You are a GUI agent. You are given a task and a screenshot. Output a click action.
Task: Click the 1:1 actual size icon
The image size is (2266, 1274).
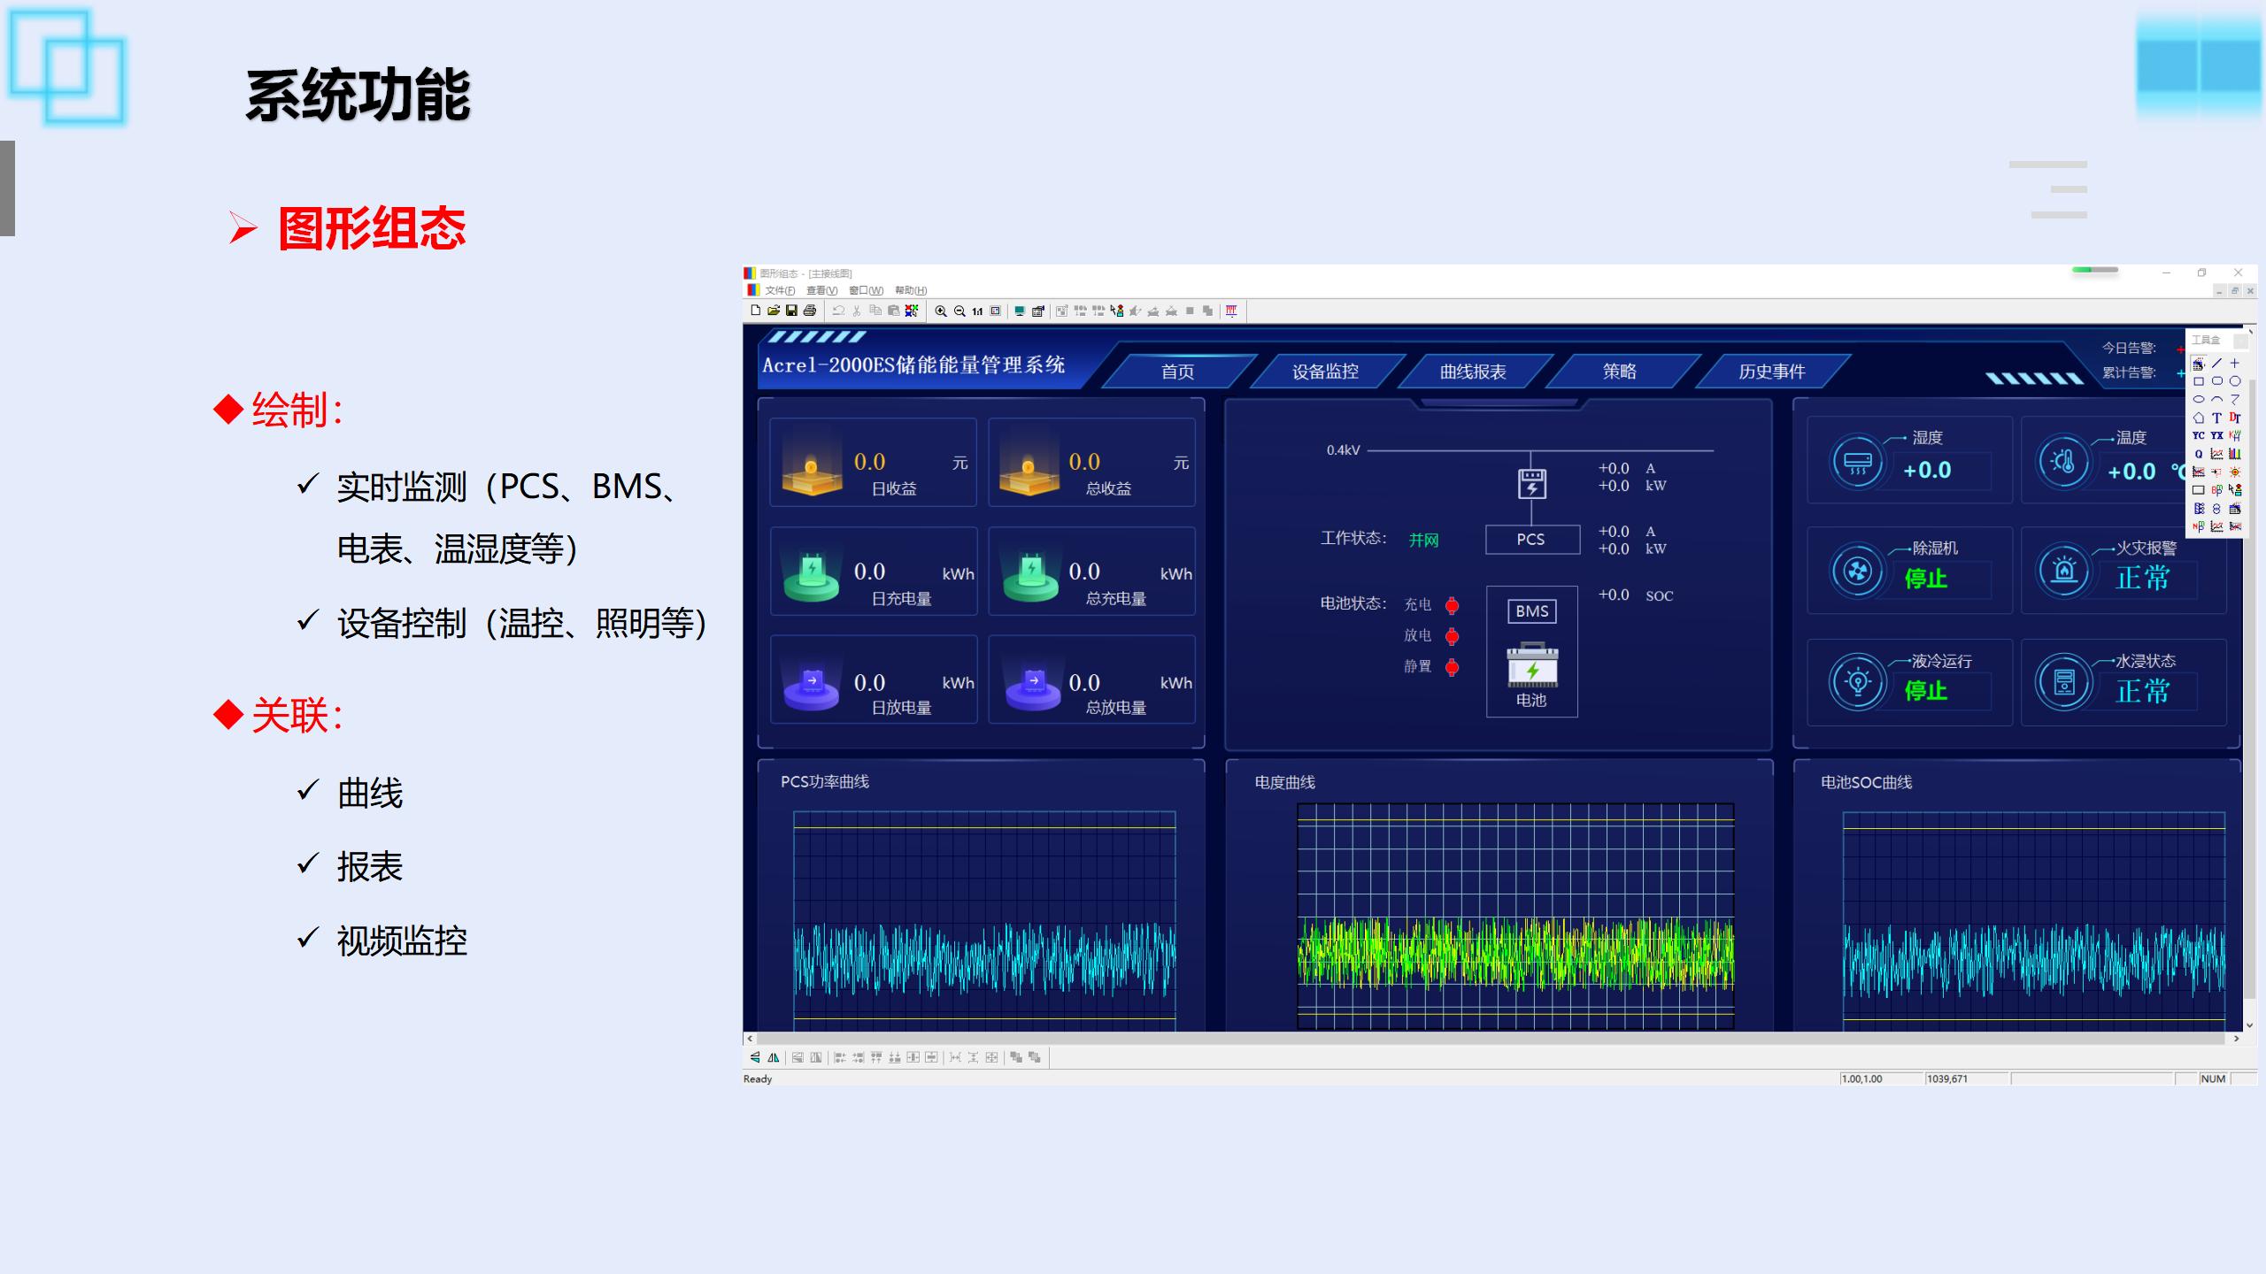[x=977, y=311]
